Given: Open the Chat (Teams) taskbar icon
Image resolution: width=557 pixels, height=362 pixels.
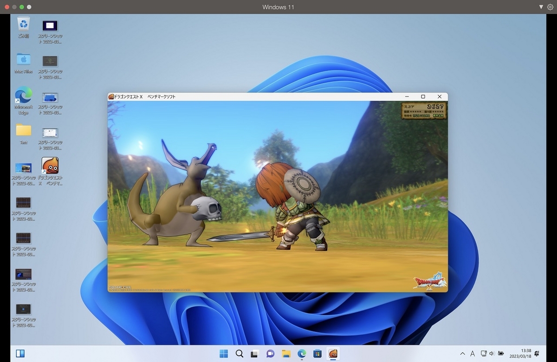Looking at the screenshot, I should coord(270,354).
